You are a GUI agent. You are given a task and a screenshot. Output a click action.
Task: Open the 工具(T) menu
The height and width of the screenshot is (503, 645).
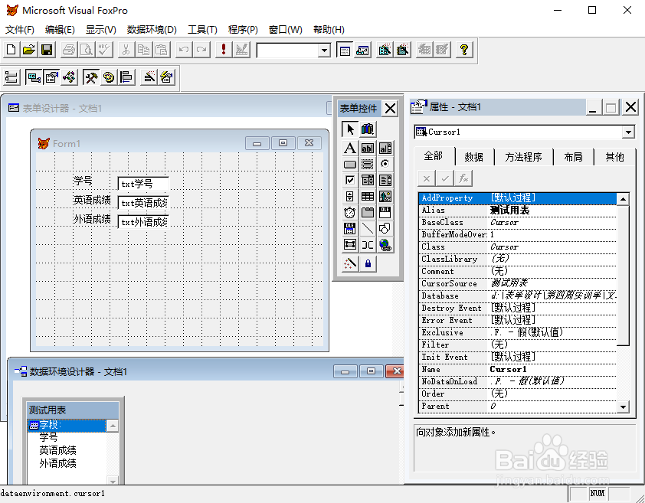coord(202,30)
